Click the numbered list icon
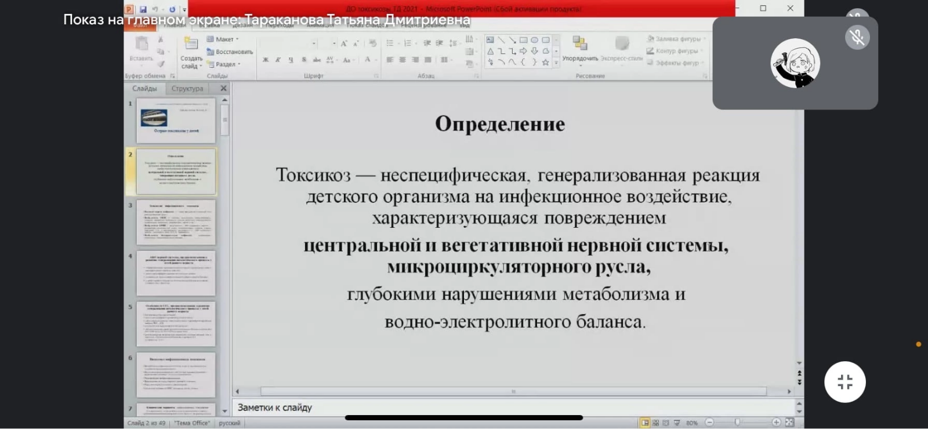 pyautogui.click(x=408, y=43)
